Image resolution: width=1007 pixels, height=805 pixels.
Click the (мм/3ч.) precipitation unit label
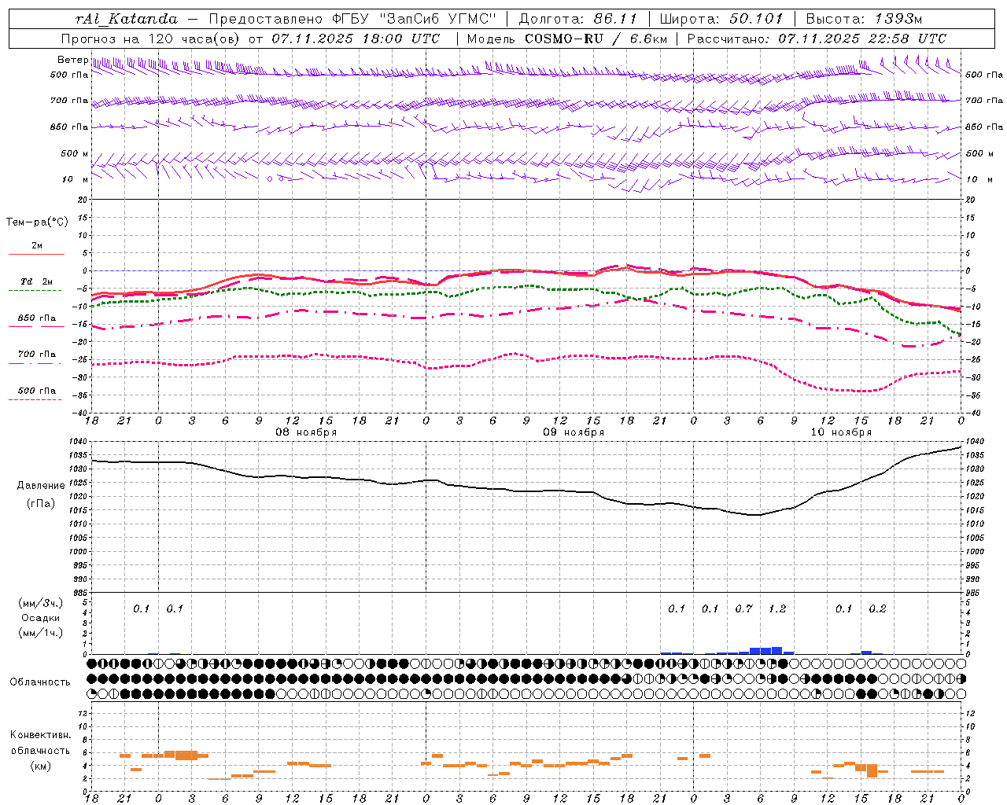click(x=41, y=603)
